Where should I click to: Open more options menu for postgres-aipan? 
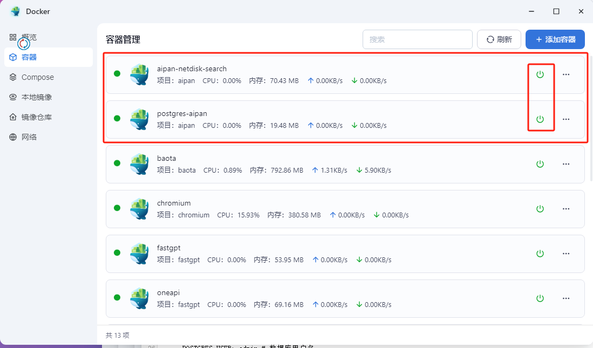click(566, 119)
